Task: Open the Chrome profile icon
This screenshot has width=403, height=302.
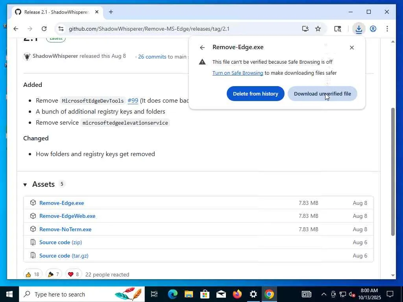Action: pyautogui.click(x=373, y=29)
